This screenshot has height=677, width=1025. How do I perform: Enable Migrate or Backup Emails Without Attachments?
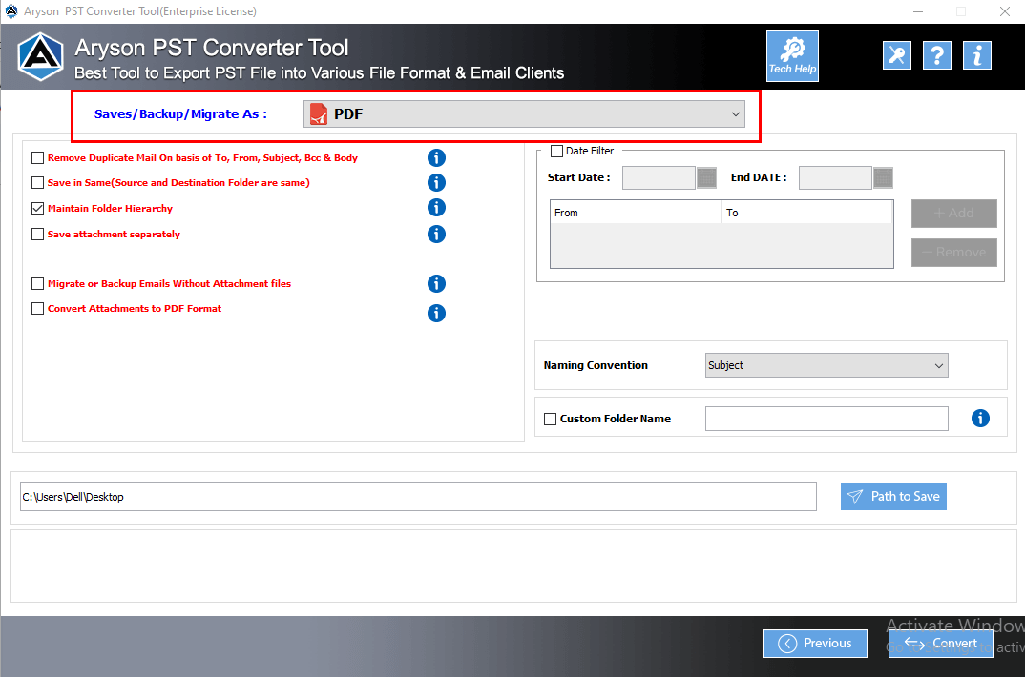pyautogui.click(x=37, y=283)
